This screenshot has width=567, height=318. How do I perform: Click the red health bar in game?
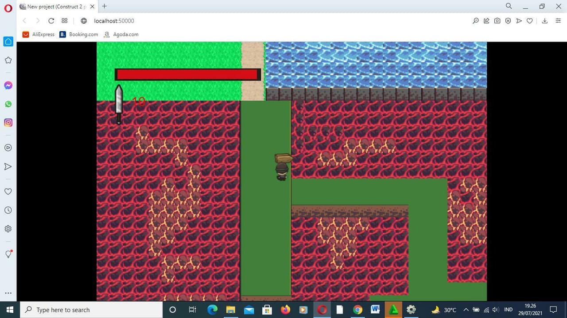(x=188, y=74)
